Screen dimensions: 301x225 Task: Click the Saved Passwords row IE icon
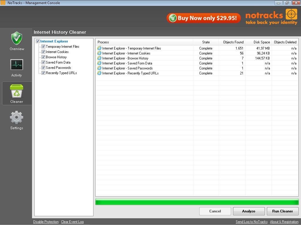[x=99, y=68]
